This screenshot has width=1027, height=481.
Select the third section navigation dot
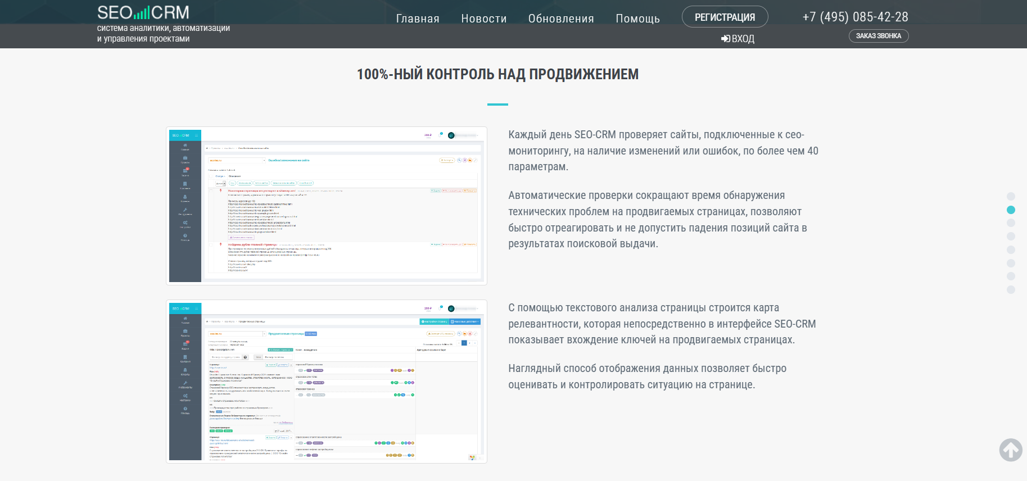pyautogui.click(x=1011, y=223)
